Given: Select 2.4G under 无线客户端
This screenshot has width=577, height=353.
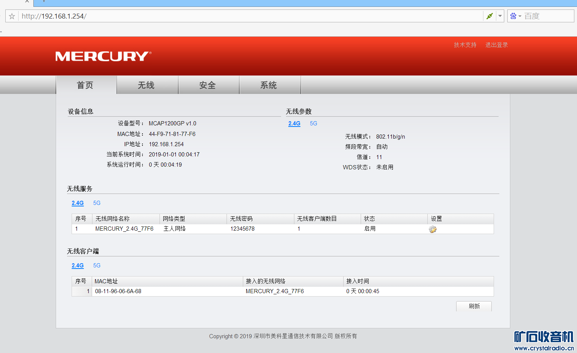Looking at the screenshot, I should [78, 266].
